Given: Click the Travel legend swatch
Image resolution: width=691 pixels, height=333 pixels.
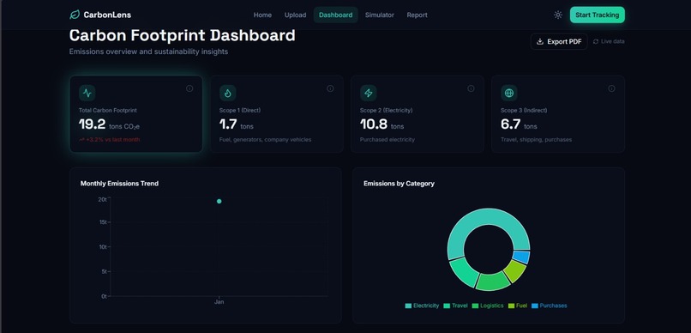Looking at the screenshot, I should coord(447,306).
